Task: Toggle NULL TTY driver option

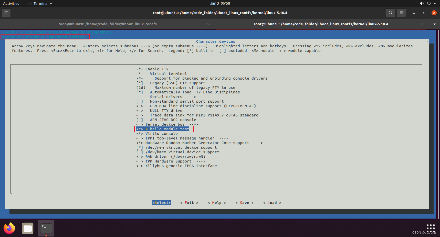Action: pyautogui.click(x=160, y=111)
